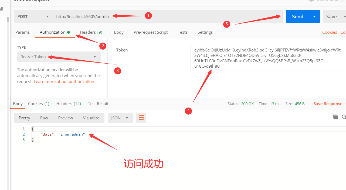Screen dimensions: 346x190
Task: Switch to the Raw view
Action: pyautogui.click(x=44, y=118)
